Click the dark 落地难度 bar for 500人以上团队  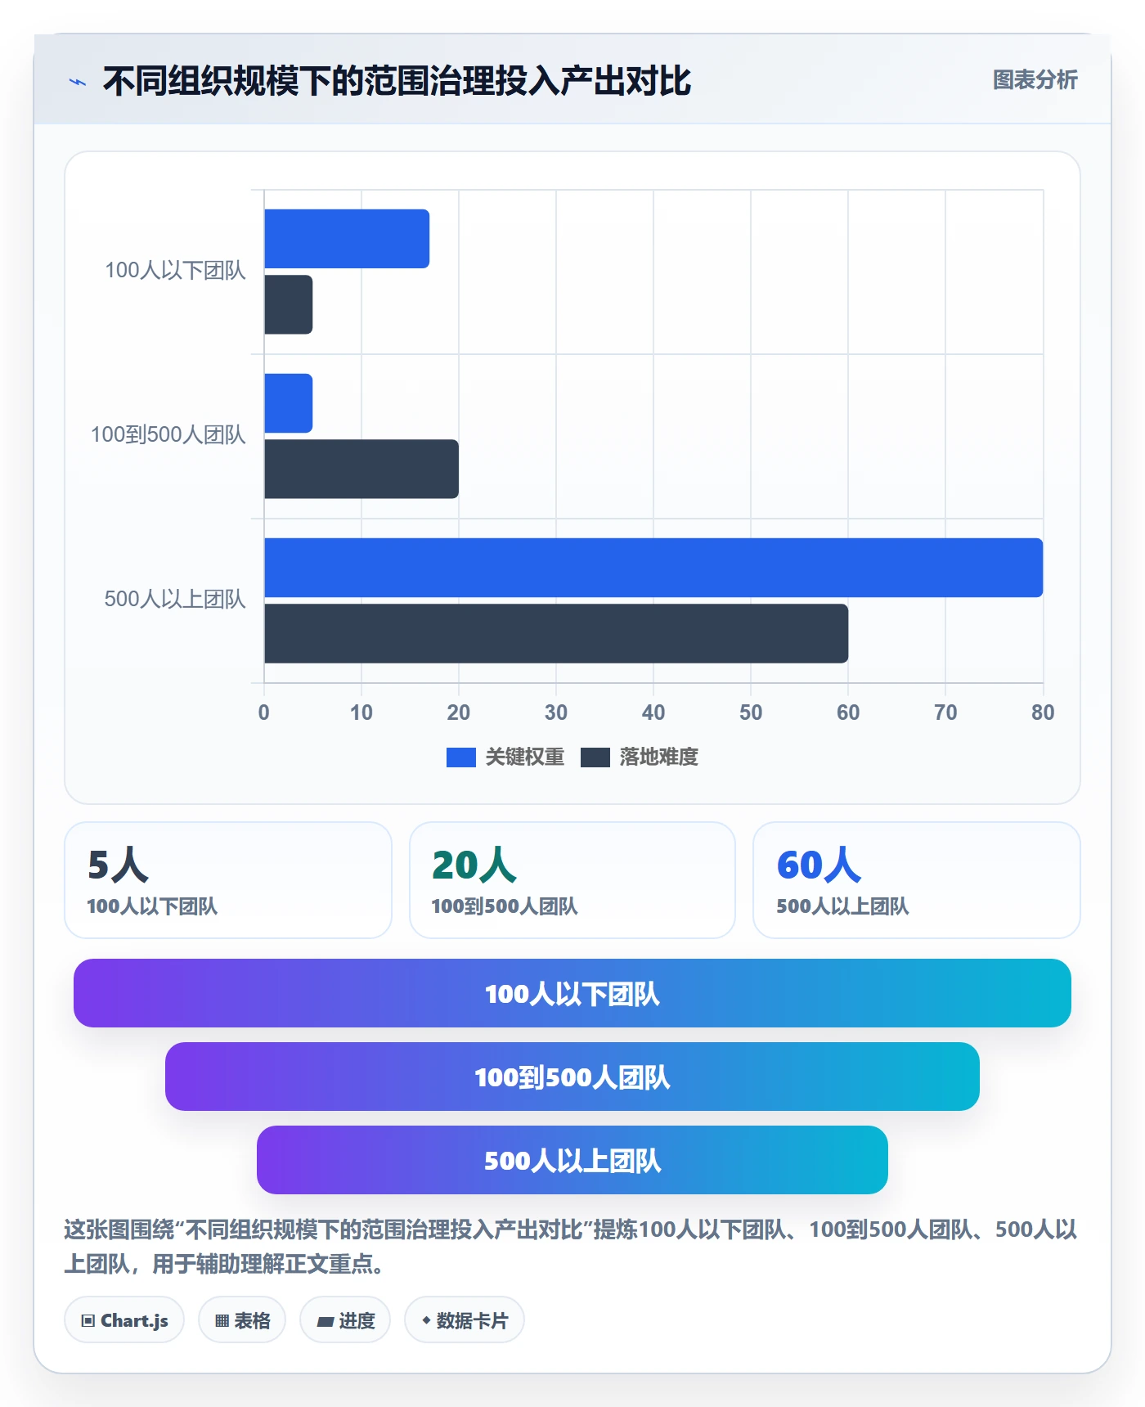(x=556, y=633)
